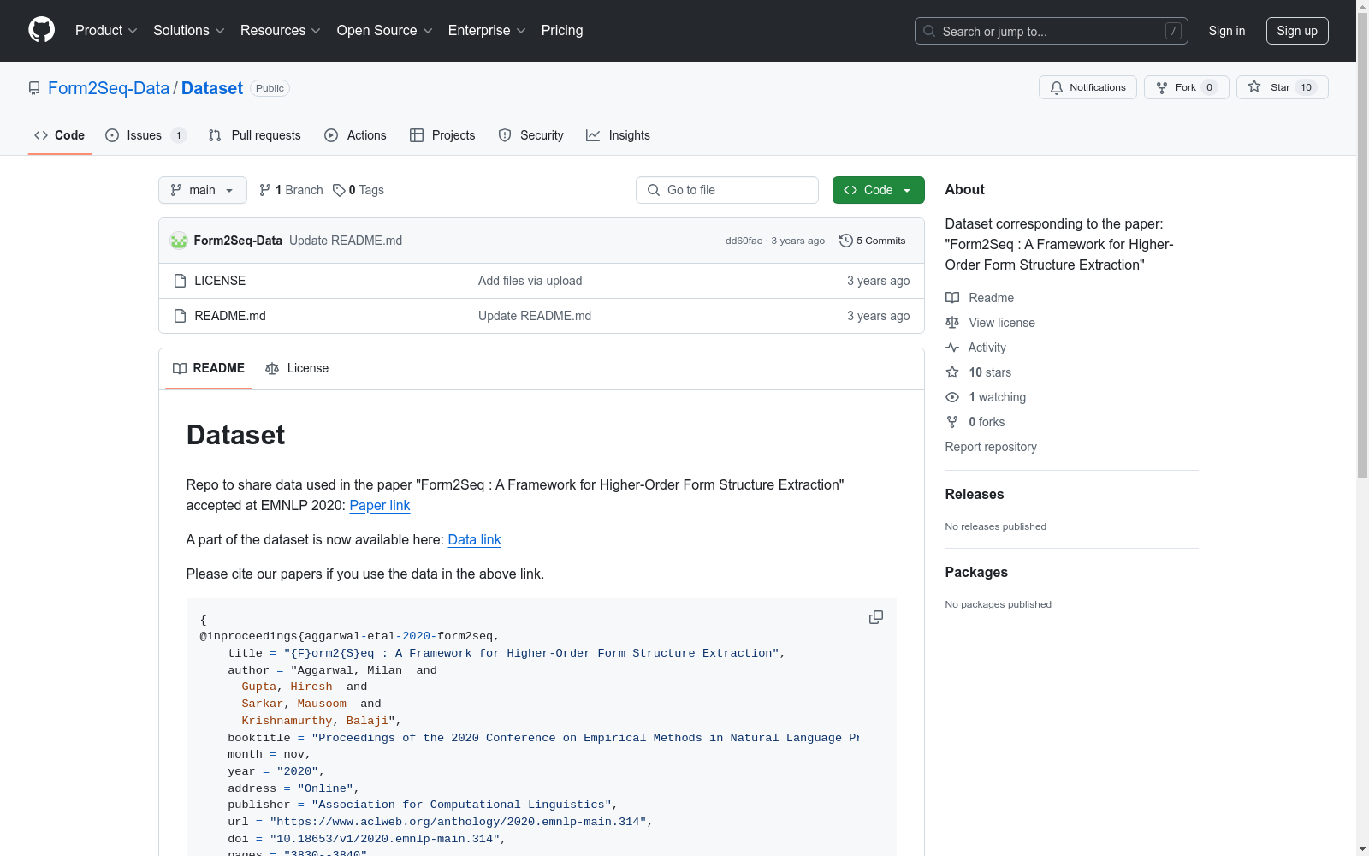Focus the Search or jump to field

tap(1052, 31)
